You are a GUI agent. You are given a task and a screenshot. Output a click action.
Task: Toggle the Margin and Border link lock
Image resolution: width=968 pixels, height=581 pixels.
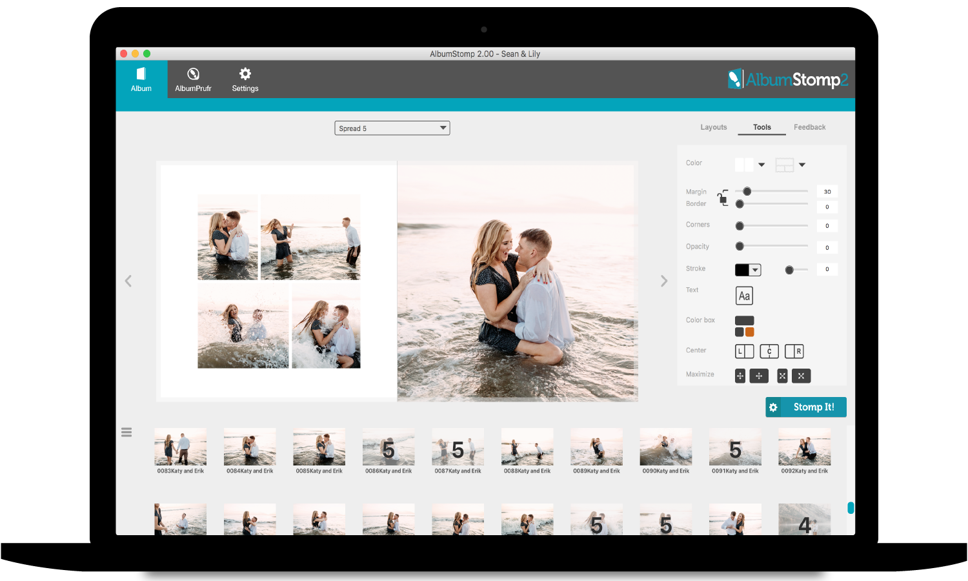tap(723, 198)
